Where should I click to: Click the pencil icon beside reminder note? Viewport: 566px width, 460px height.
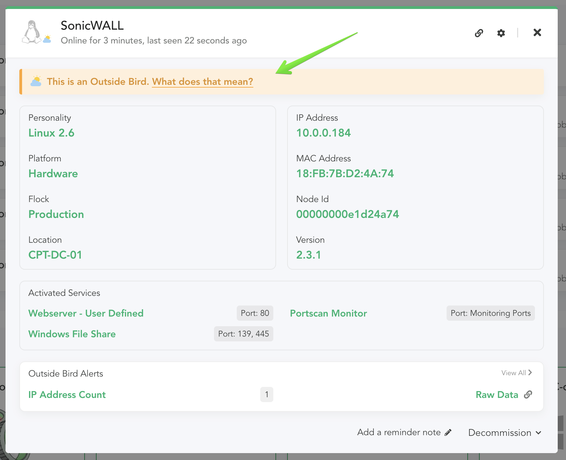tap(448, 432)
